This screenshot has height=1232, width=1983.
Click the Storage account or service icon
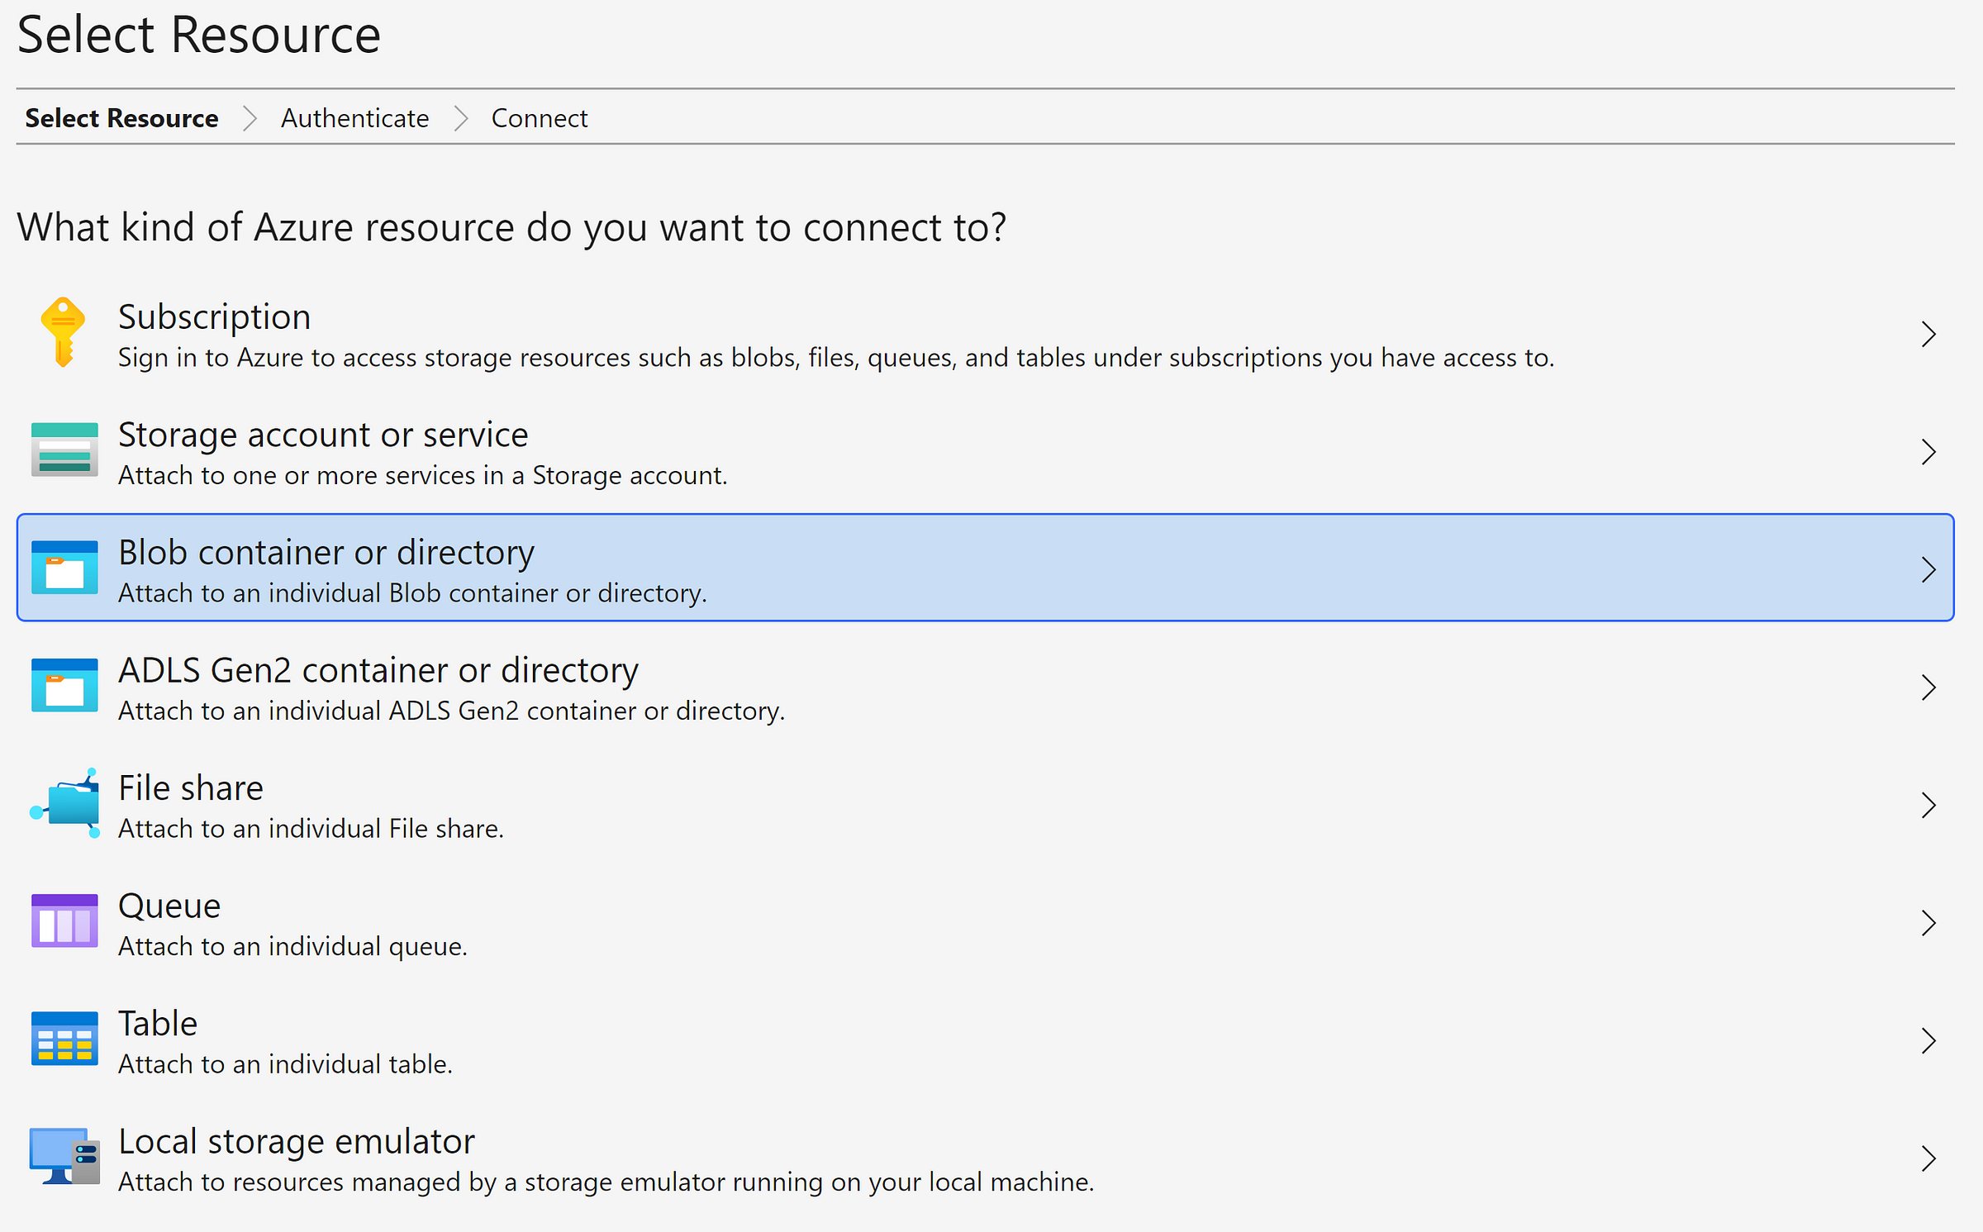(x=64, y=450)
